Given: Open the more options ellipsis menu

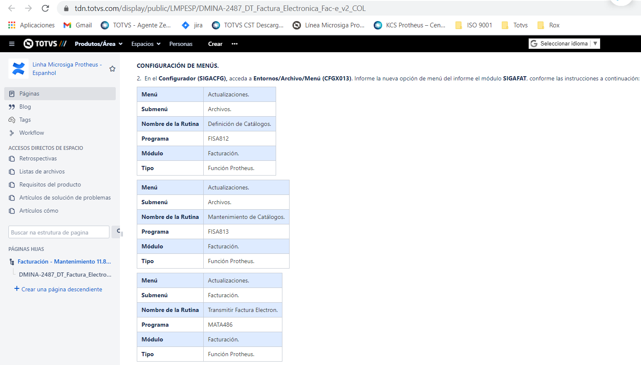Looking at the screenshot, I should (x=234, y=44).
